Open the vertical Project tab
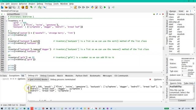This screenshot has height=110, width=196. pyautogui.click(x=167, y=14)
